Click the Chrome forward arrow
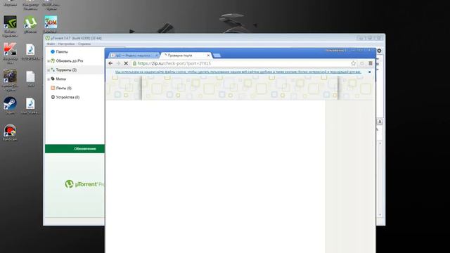This screenshot has height=253, width=450. (x=118, y=63)
